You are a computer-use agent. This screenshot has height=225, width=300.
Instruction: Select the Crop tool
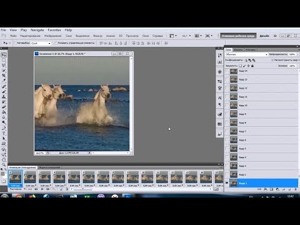4,76
